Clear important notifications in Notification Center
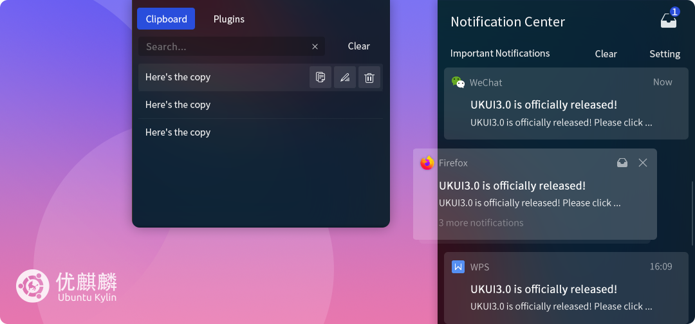The width and height of the screenshot is (695, 324). 606,54
